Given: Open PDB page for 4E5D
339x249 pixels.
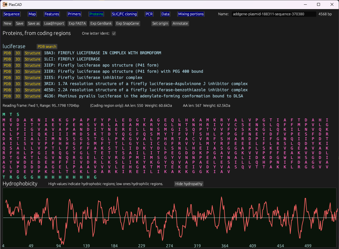Looking at the screenshot, I should pos(7,90).
